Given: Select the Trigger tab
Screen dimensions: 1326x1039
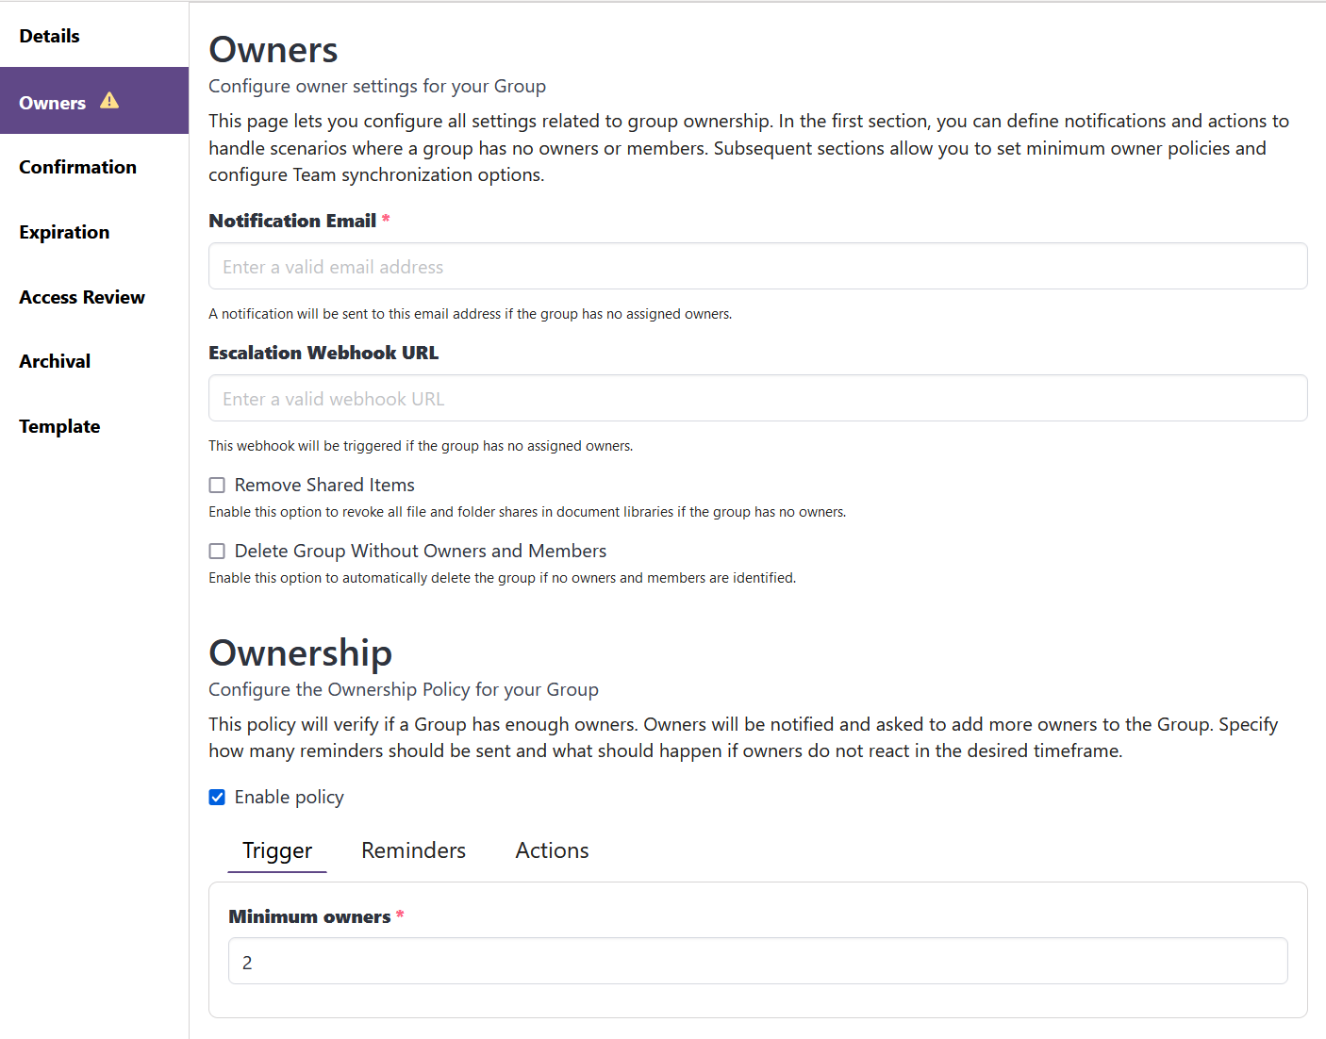Looking at the screenshot, I should [x=277, y=850].
